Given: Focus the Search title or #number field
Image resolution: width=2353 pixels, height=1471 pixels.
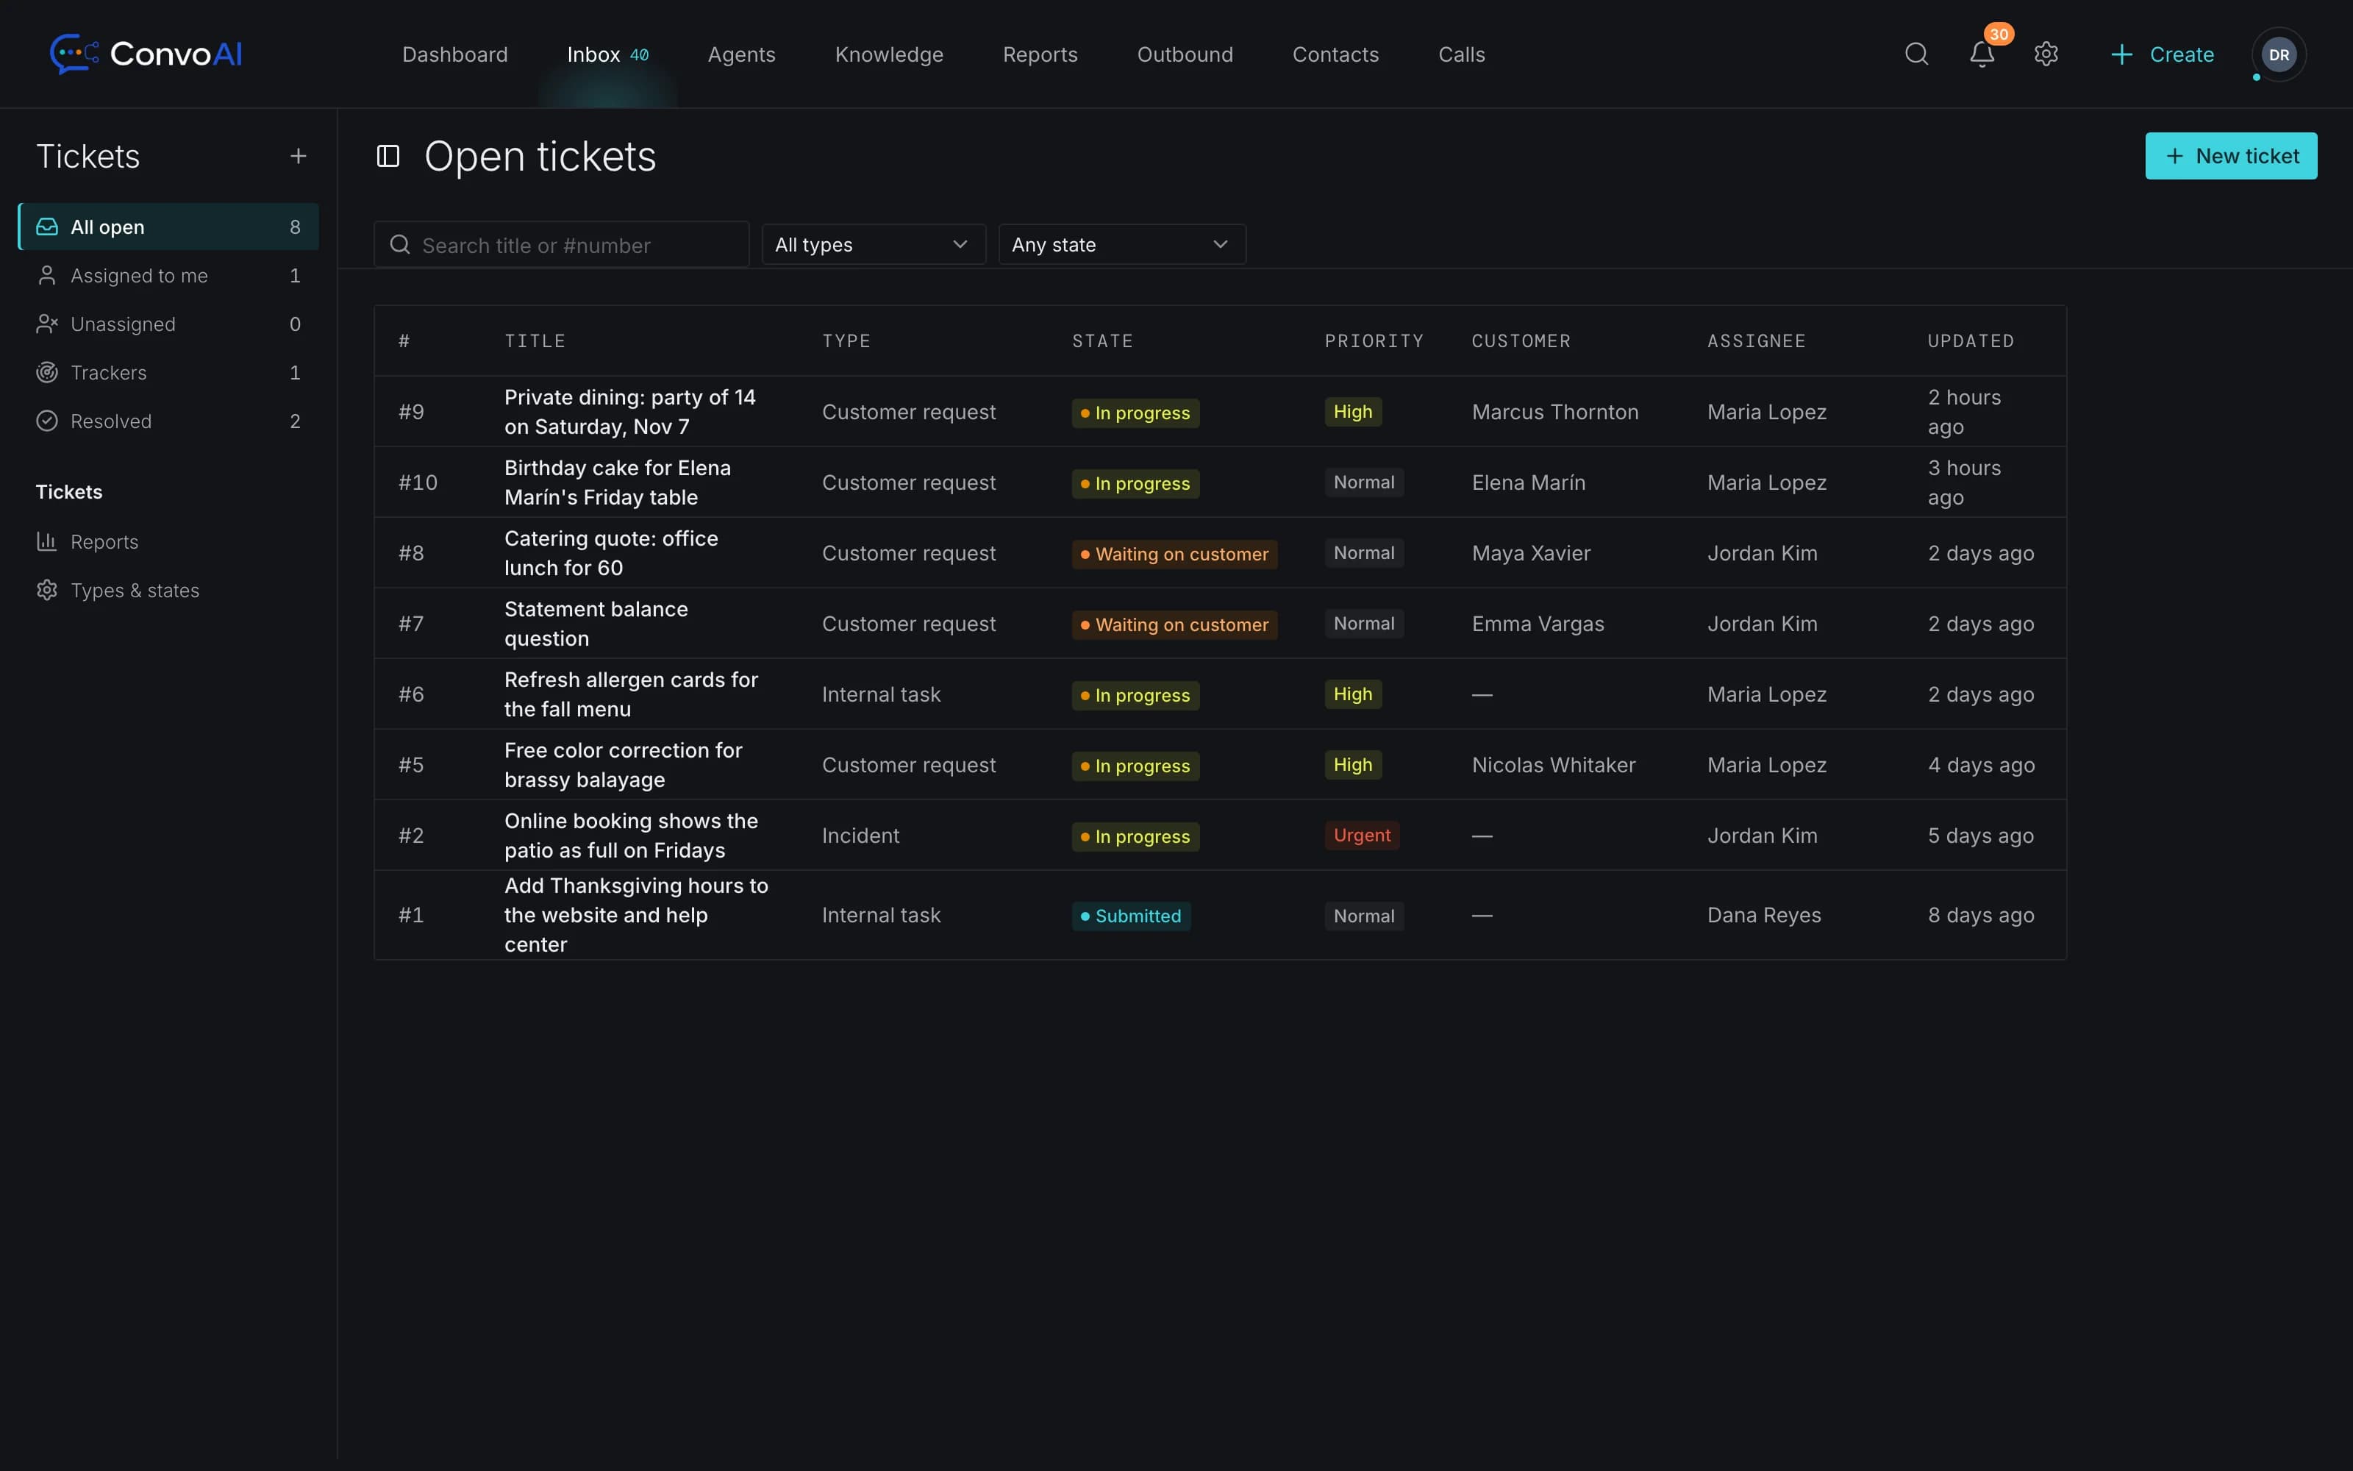Looking at the screenshot, I should (561, 244).
